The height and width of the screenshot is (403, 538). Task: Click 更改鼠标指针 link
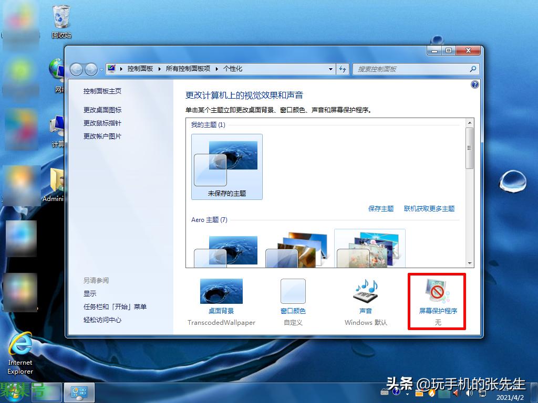click(102, 123)
